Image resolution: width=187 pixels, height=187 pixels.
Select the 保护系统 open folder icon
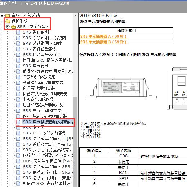(x=8, y=21)
